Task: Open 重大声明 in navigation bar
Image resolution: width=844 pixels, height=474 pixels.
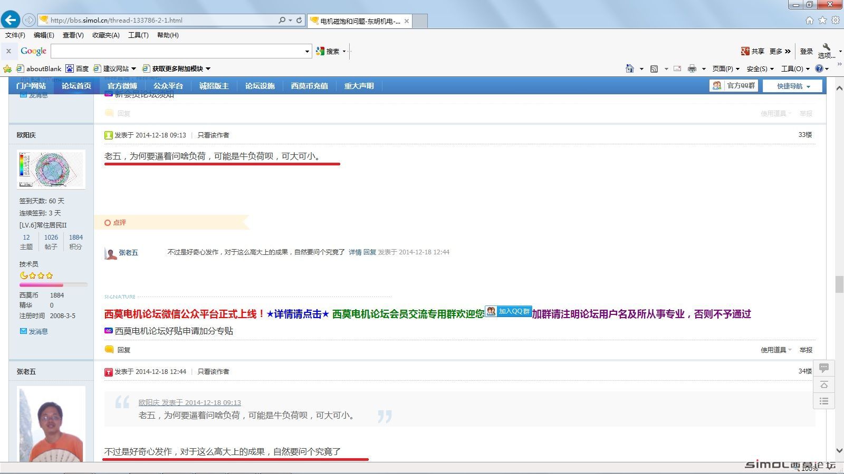Action: (x=359, y=86)
